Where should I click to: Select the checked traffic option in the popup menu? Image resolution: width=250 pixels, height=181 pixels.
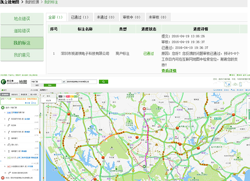pos(48,96)
